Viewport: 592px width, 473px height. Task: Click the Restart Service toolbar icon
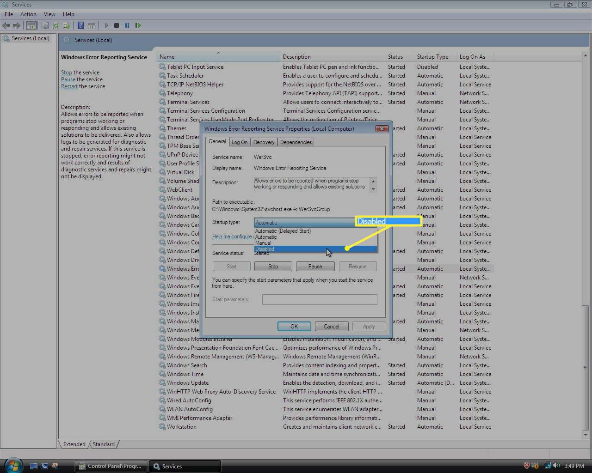click(x=138, y=25)
